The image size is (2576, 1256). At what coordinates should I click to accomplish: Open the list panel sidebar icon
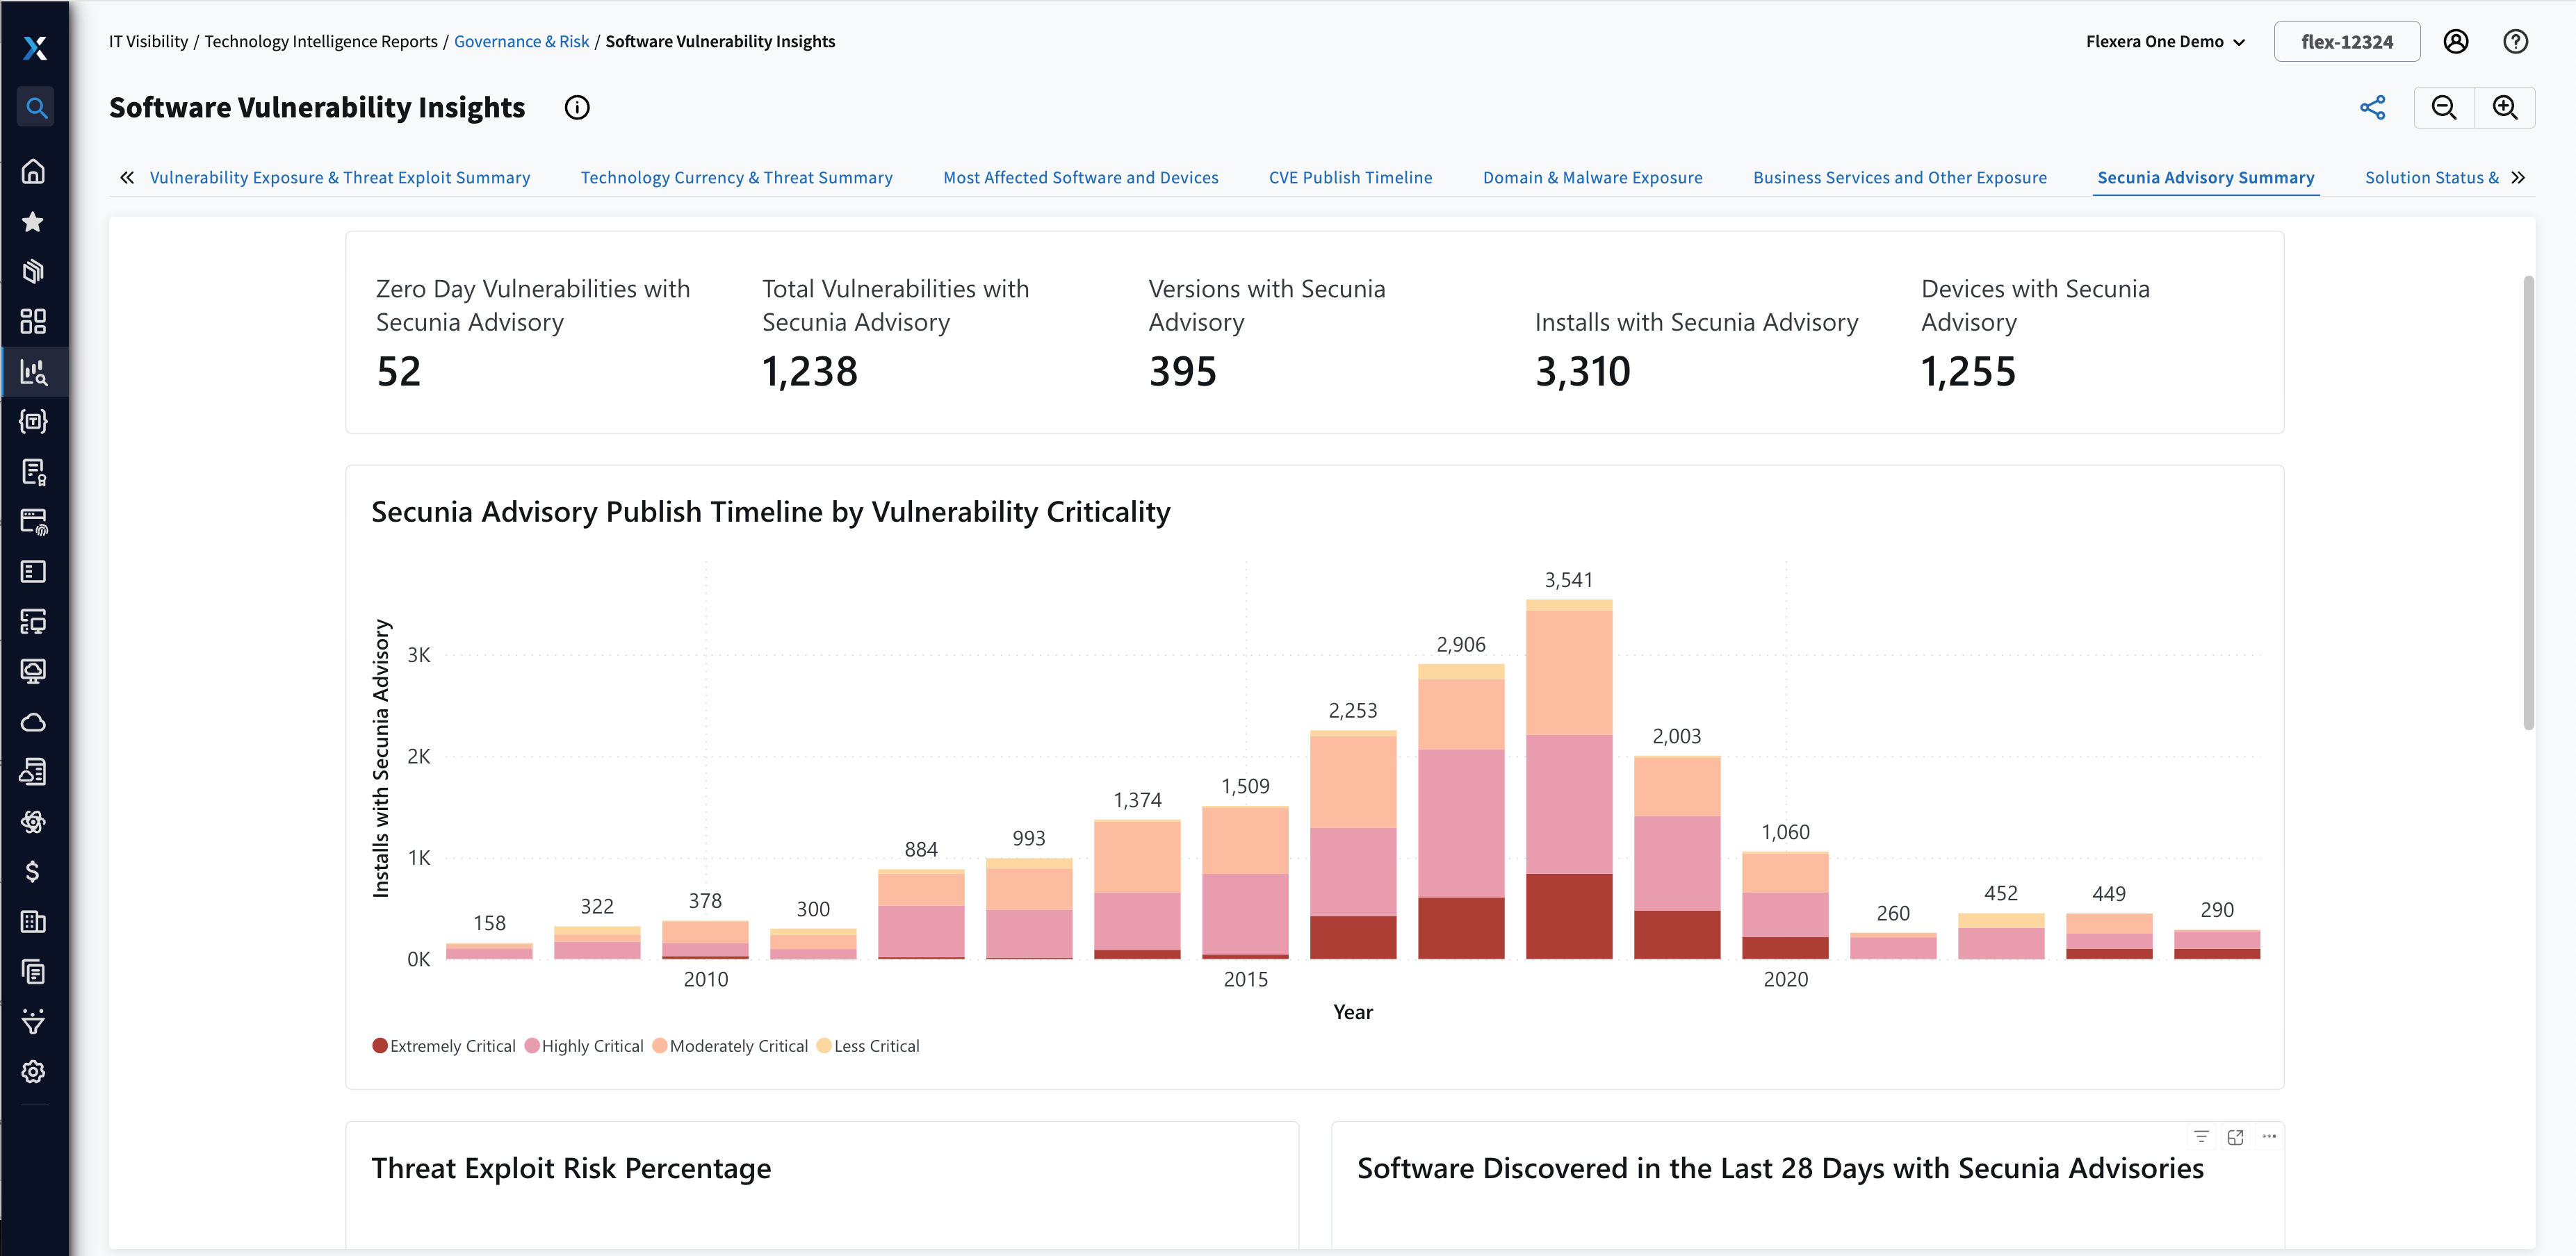[34, 572]
